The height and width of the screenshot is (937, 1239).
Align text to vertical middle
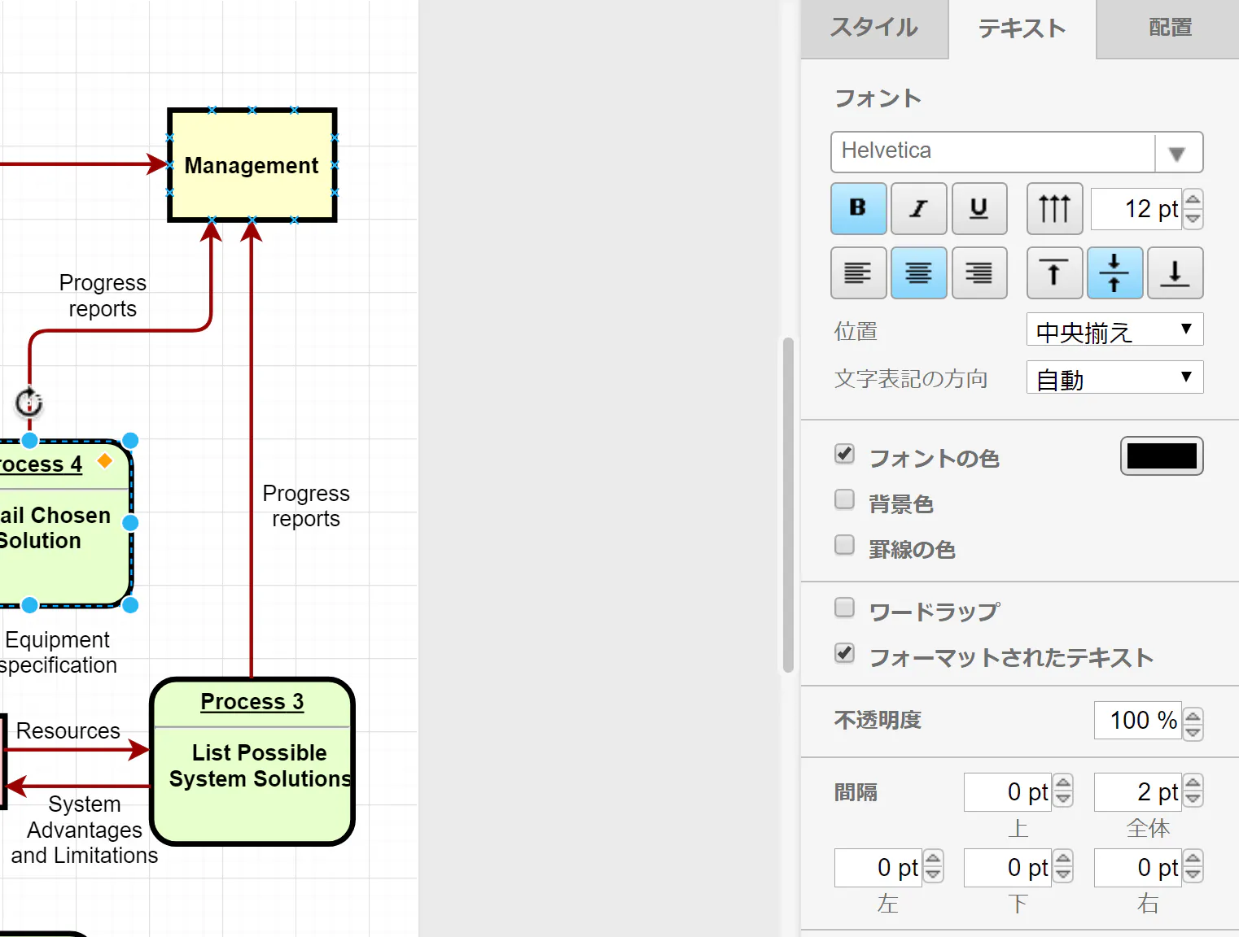tap(1114, 273)
